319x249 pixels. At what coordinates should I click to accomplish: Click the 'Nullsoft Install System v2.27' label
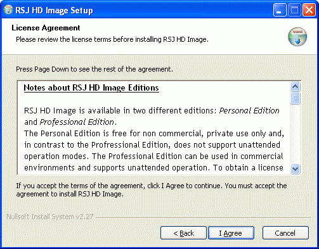pyautogui.click(x=50, y=217)
